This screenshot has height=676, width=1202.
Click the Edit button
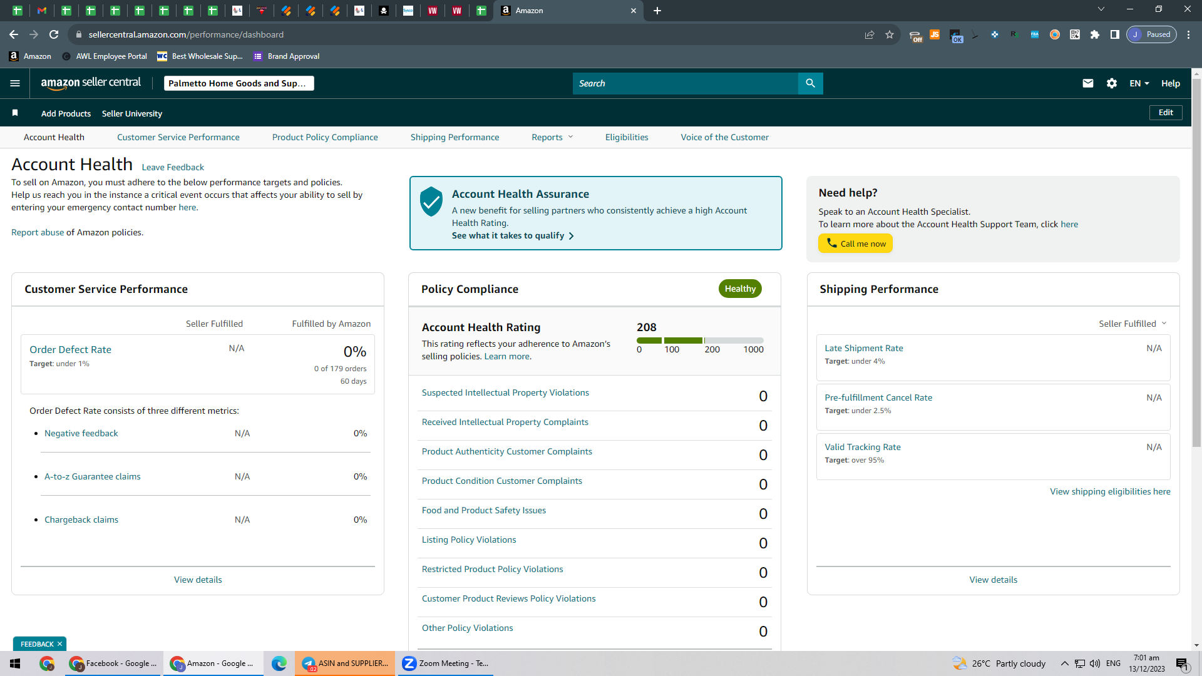(1166, 113)
